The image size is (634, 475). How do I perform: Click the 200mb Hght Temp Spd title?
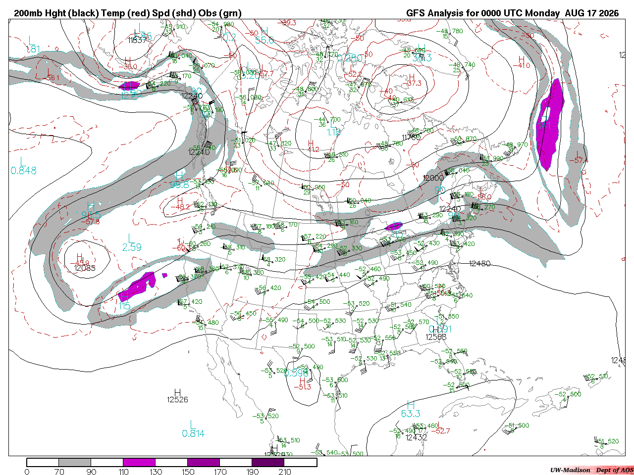pos(128,13)
